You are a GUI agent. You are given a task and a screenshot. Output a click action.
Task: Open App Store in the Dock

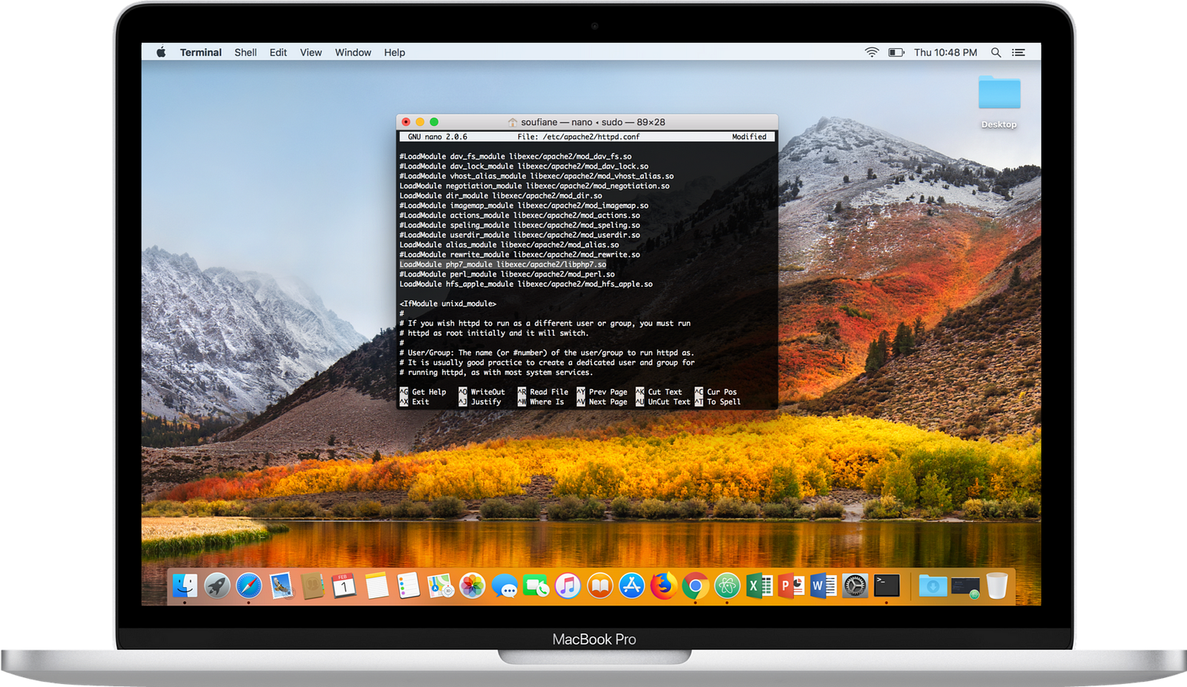pos(631,586)
